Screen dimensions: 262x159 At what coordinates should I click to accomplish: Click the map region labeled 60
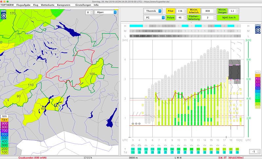pyautogui.click(x=43, y=108)
